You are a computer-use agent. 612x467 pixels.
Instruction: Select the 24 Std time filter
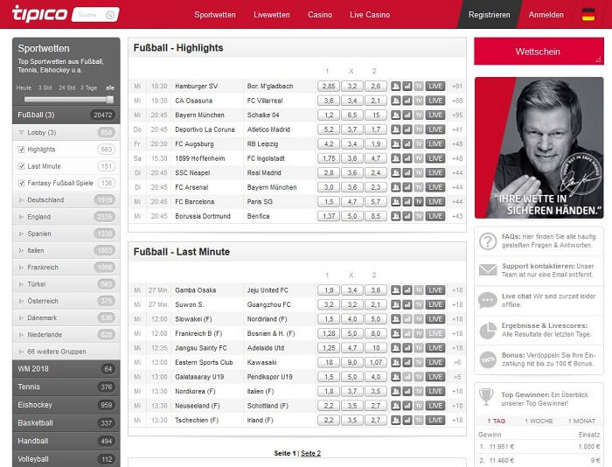[x=66, y=87]
